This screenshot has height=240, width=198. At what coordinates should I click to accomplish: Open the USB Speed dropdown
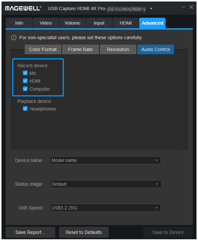coord(105,208)
